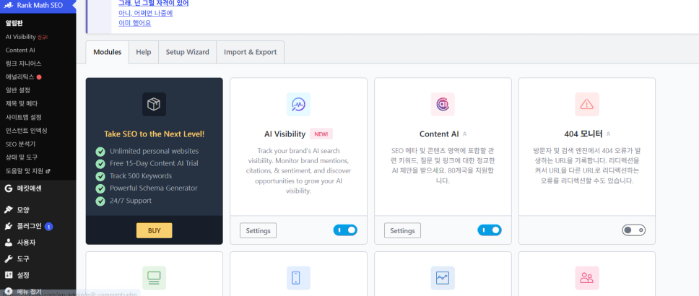Click the 404 모니터 card description text
The height and width of the screenshot is (296, 699).
(x=586, y=166)
